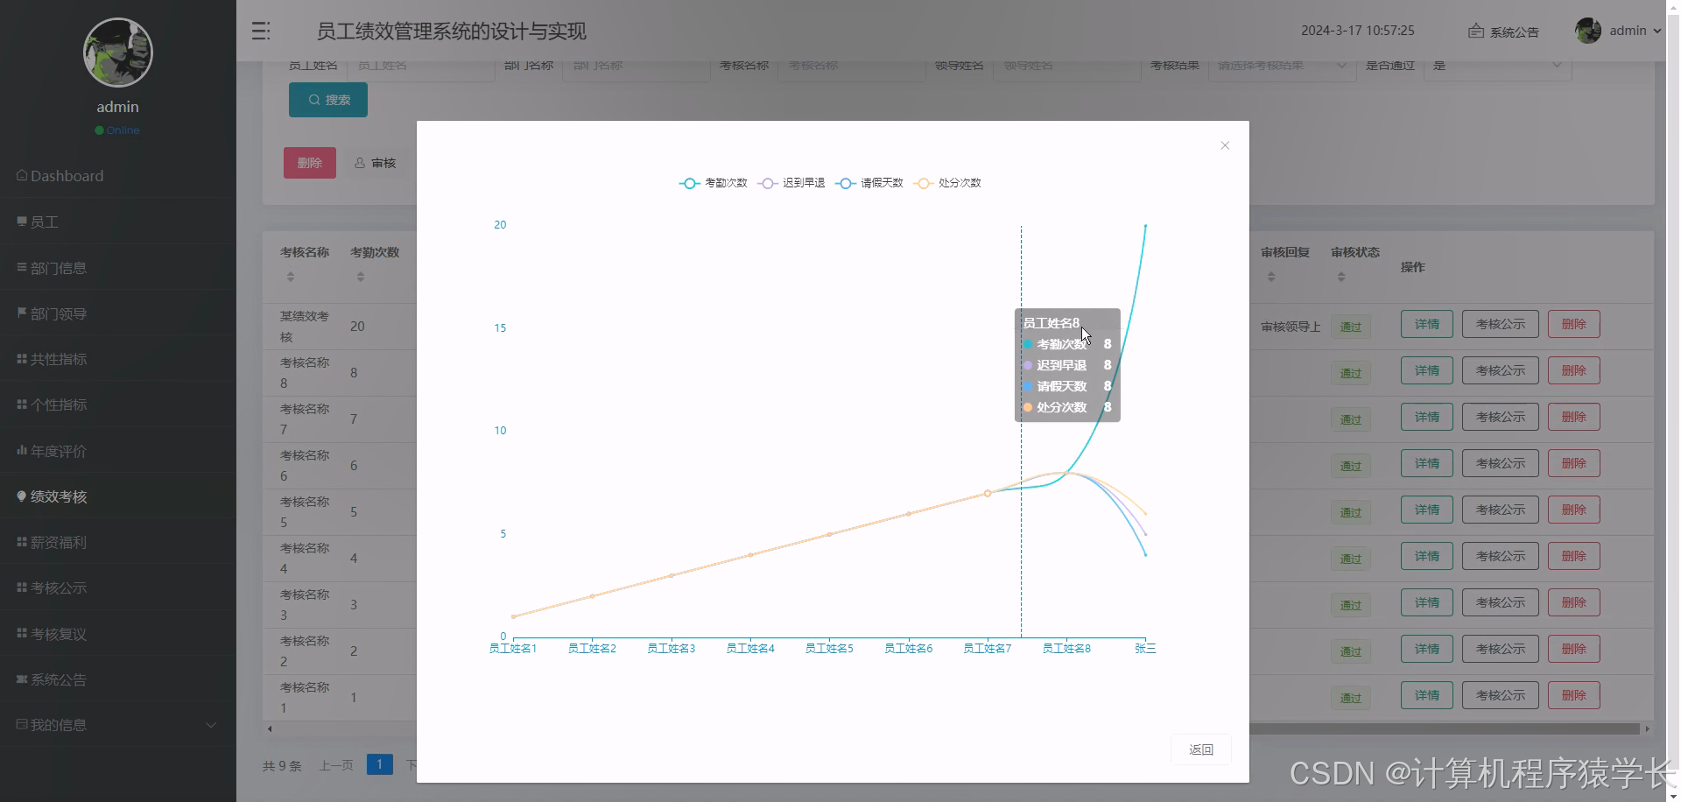Click table horizontal scrollbar left arrow
This screenshot has height=802, width=1681.
pos(270,728)
